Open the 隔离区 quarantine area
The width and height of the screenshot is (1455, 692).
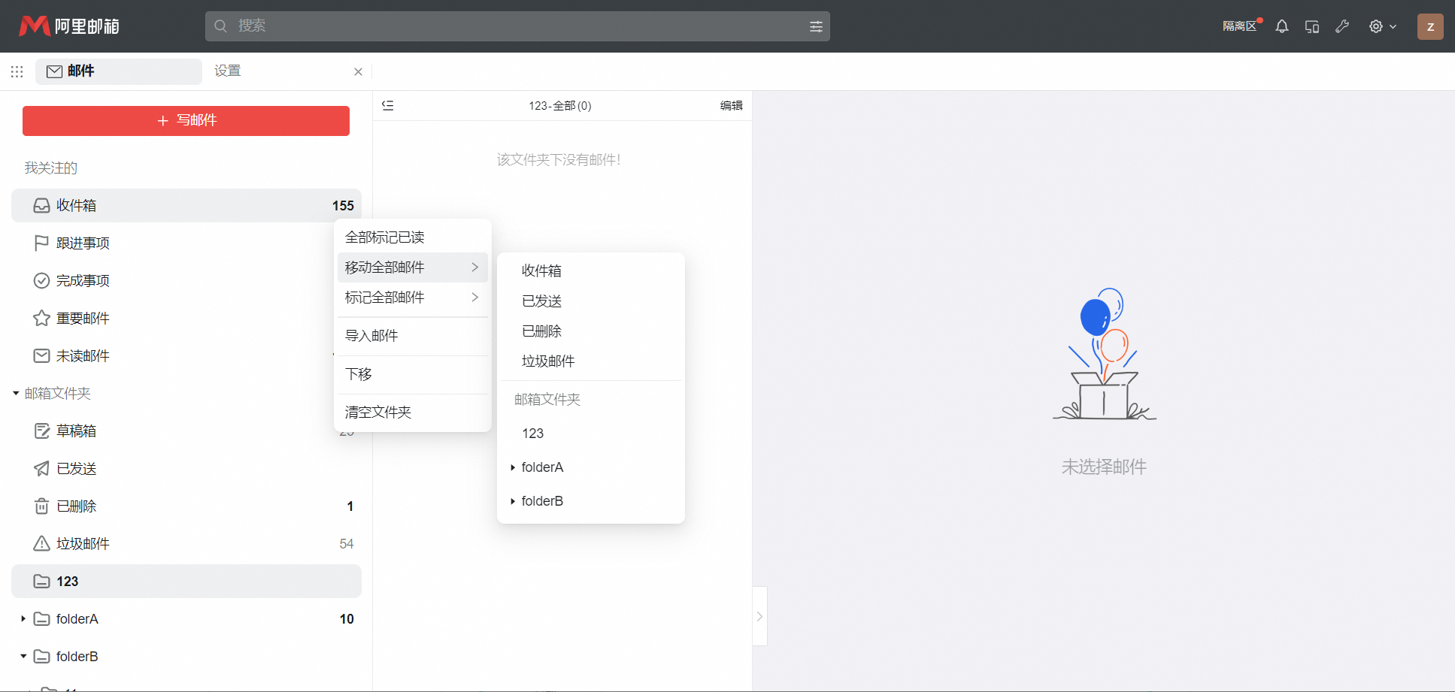coord(1240,26)
